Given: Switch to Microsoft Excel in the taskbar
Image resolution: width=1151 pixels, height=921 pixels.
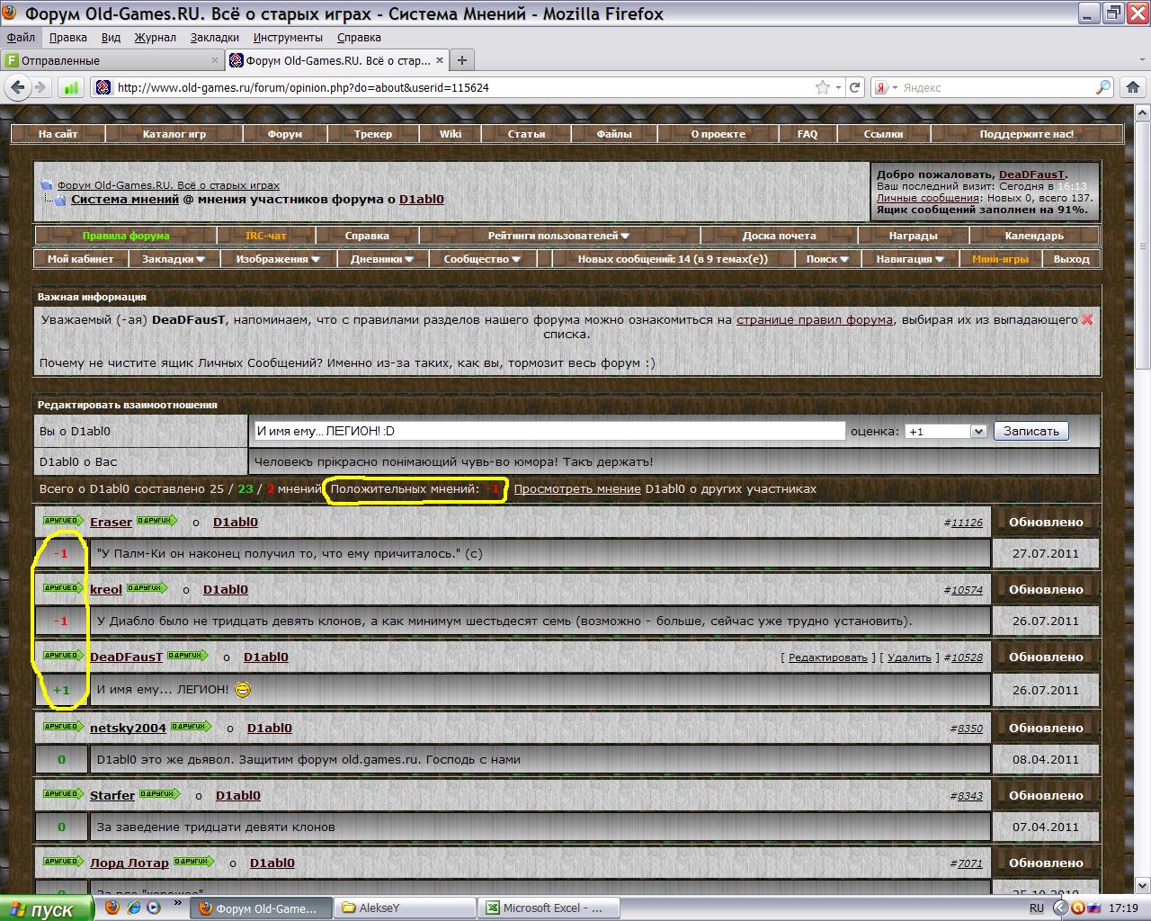Looking at the screenshot, I should pos(549,908).
